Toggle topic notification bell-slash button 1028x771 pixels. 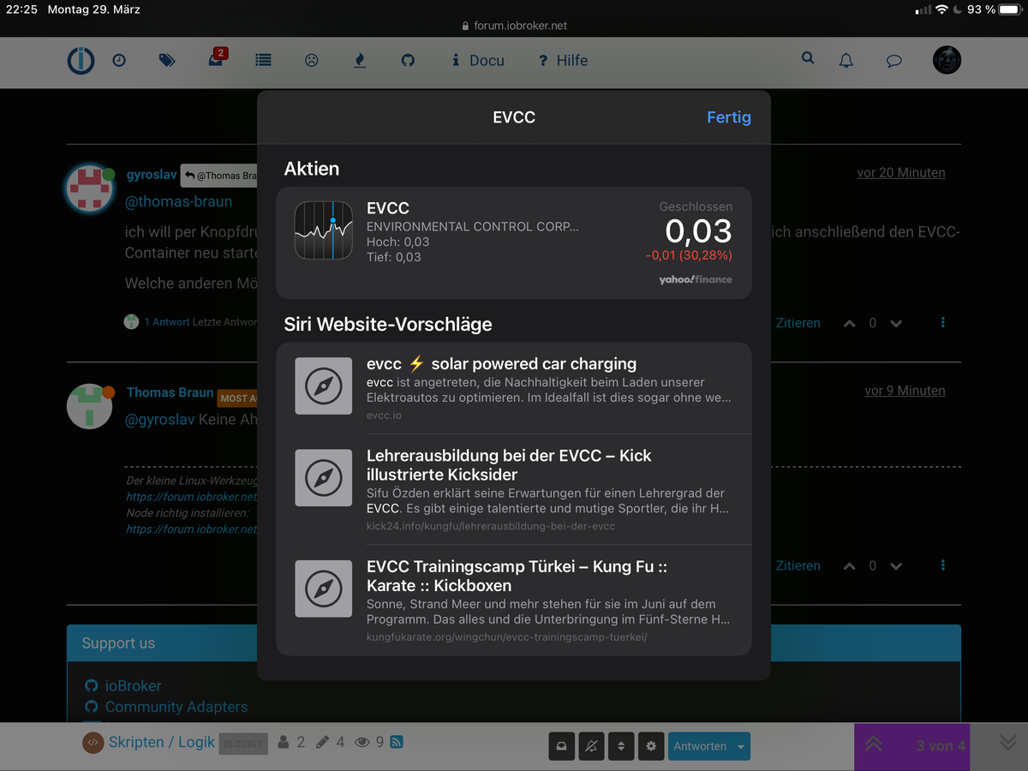(x=591, y=746)
